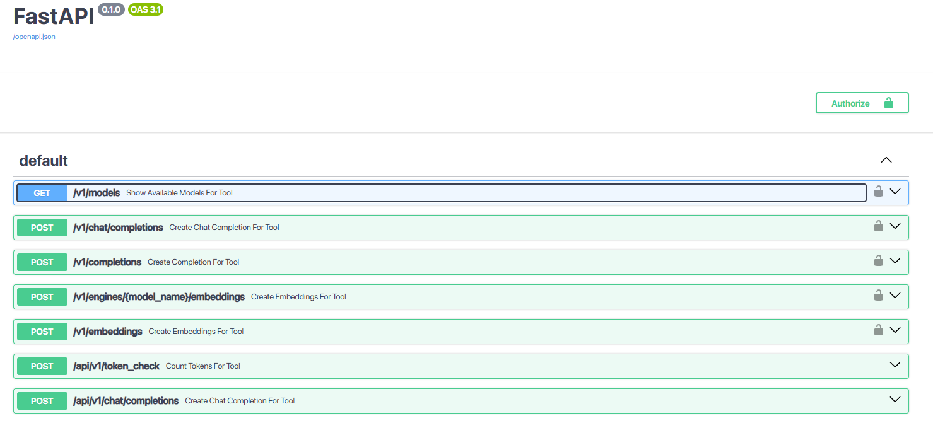Image resolution: width=933 pixels, height=428 pixels.
Task: Expand the /api/v1/token_check chevron arrow
Action: [x=895, y=365]
